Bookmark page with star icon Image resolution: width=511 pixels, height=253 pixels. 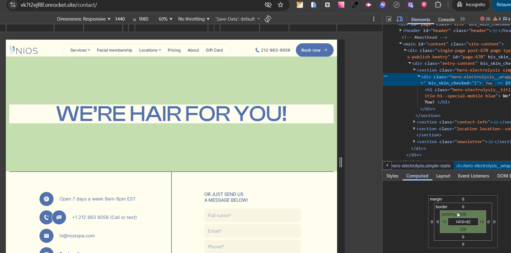pyautogui.click(x=280, y=5)
